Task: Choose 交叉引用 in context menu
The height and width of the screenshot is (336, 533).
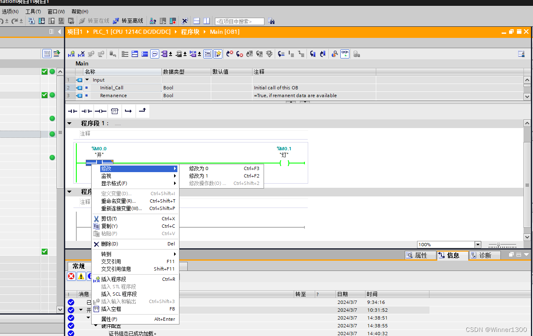Action: click(x=135, y=261)
